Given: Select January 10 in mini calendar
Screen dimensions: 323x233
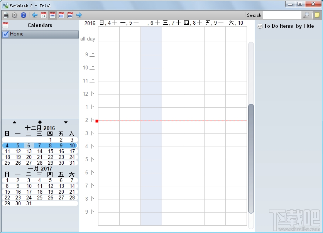Looking at the screenshot, I should (x=29, y=186).
